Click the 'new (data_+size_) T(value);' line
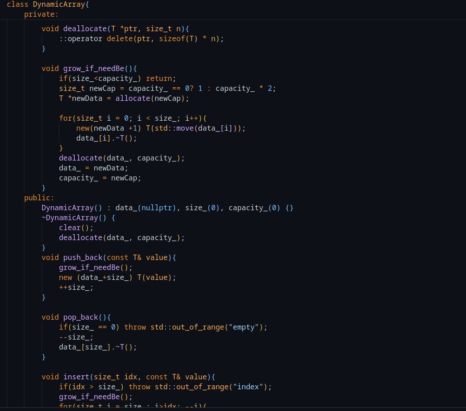This screenshot has width=466, height=411. point(118,278)
